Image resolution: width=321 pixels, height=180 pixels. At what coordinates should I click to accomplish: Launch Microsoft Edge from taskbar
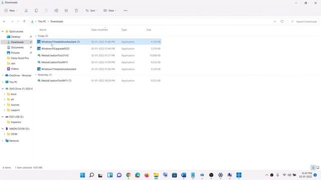[x=137, y=175]
